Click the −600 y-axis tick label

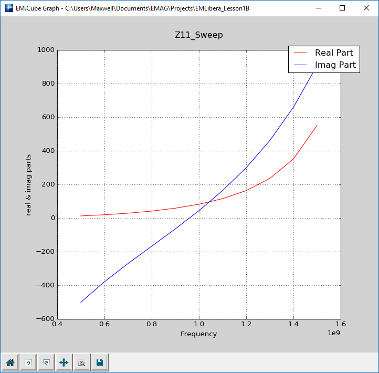46,319
